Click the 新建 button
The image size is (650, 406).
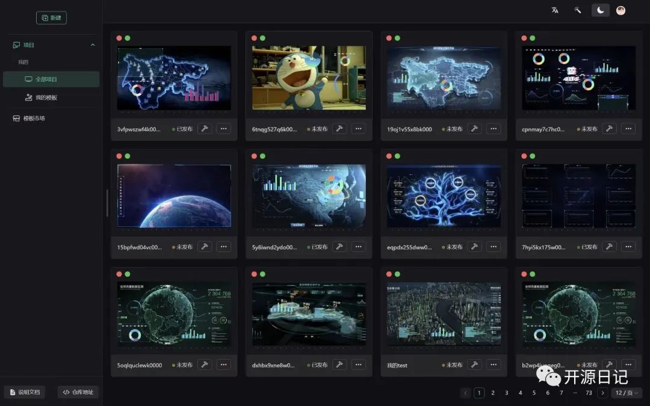51,18
